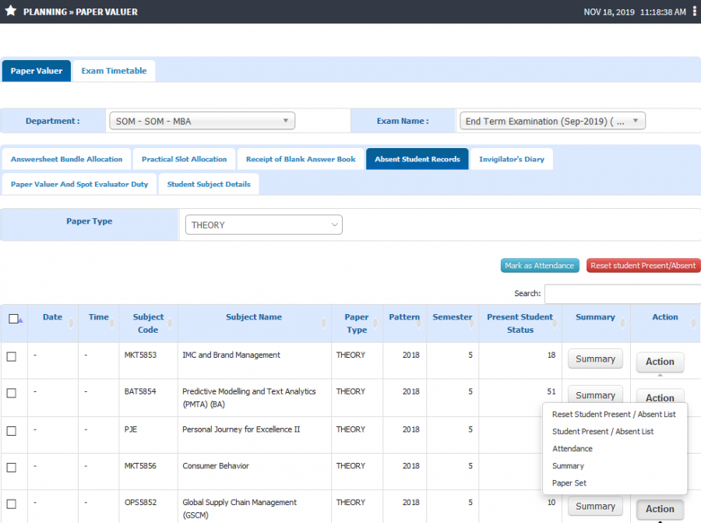Image resolution: width=701 pixels, height=523 pixels.
Task: Check the Global Supply Chain Management row
Action: [x=12, y=504]
